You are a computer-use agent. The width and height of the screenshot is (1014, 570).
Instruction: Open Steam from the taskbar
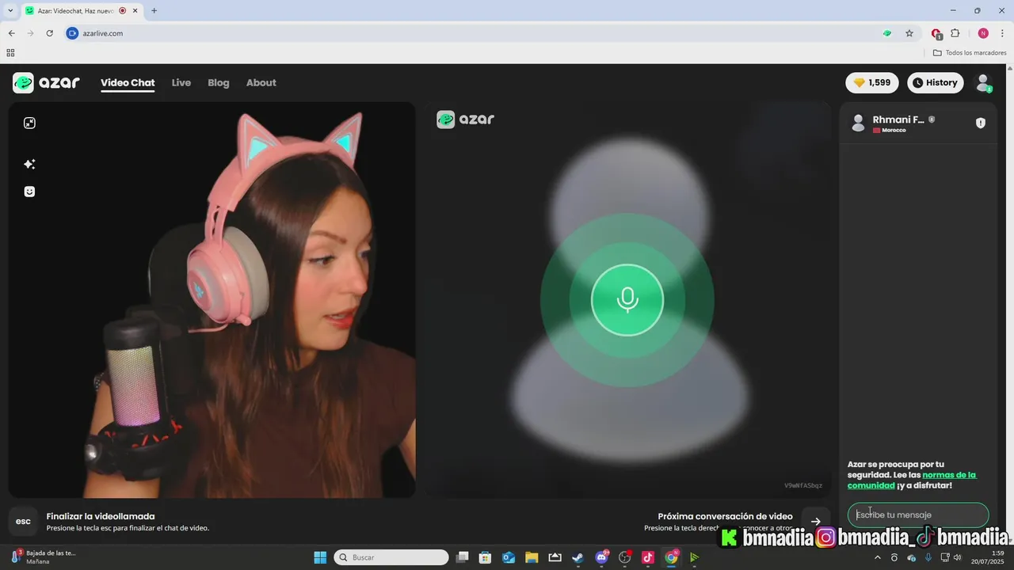tap(578, 557)
